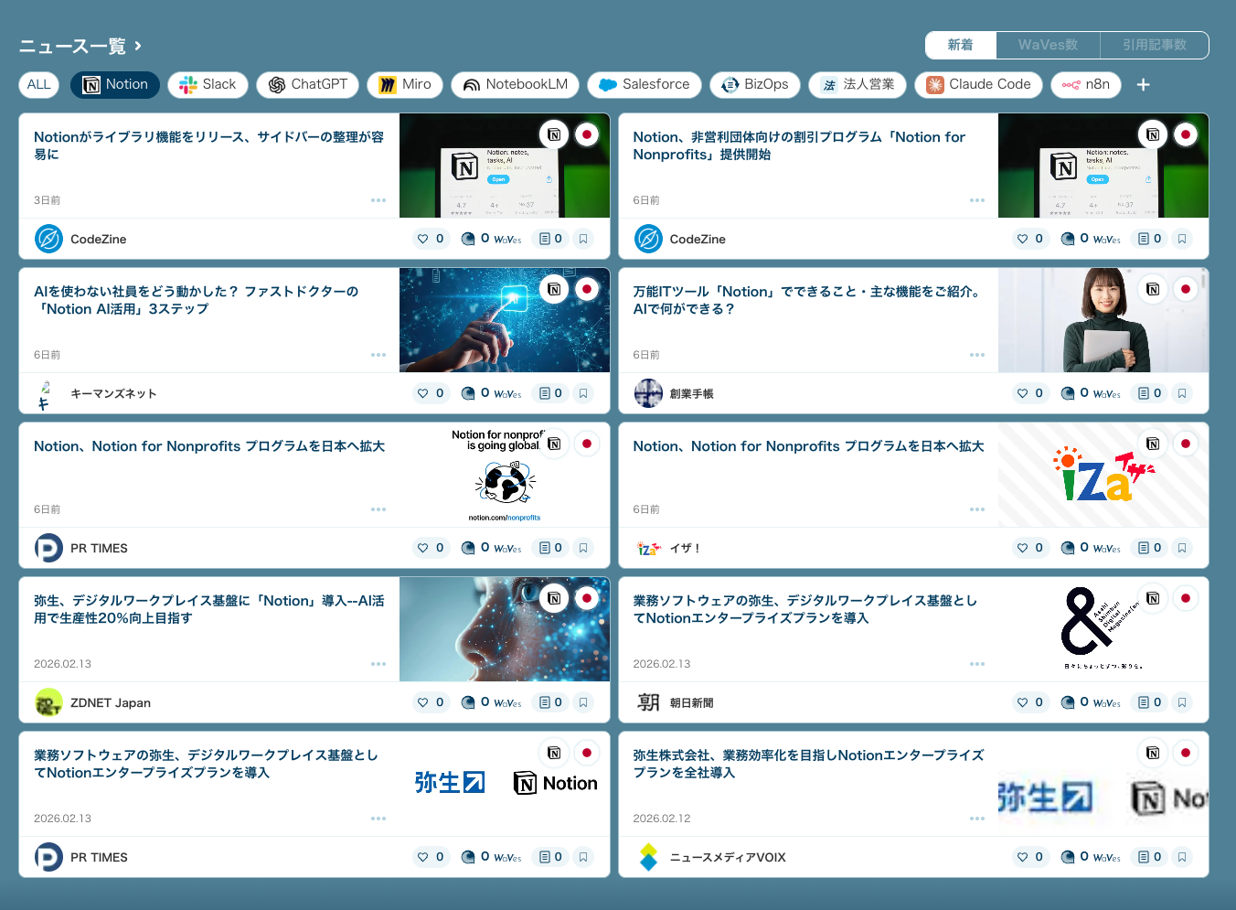
Task: Filter news by NotebookLM
Action: coord(516,85)
